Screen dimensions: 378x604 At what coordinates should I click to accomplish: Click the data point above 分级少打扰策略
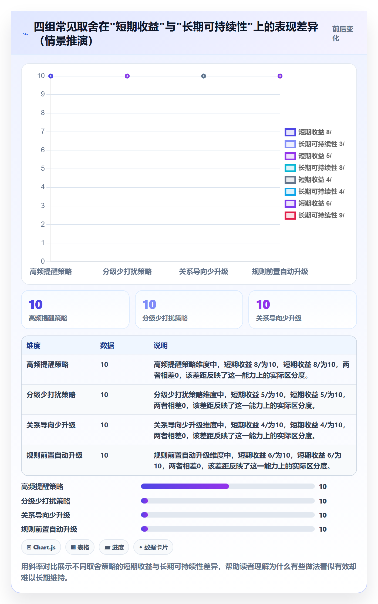(127, 76)
